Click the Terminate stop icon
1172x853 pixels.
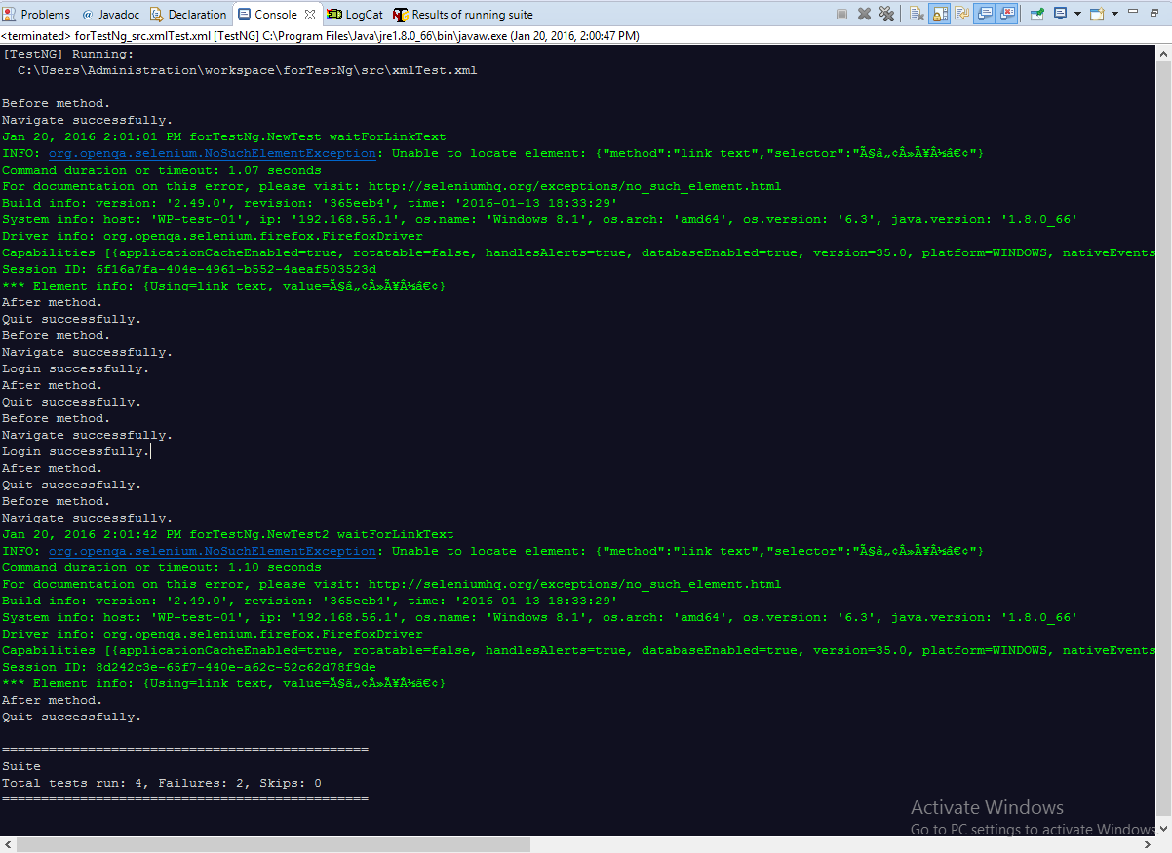coord(842,14)
